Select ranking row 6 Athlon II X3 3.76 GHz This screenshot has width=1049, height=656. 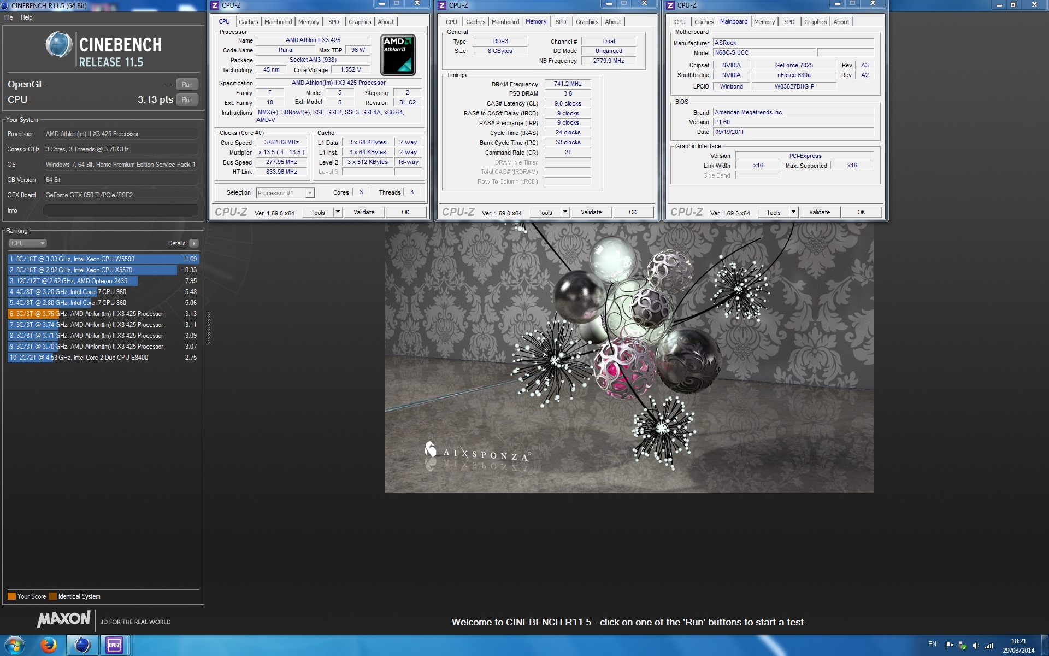[x=103, y=314]
